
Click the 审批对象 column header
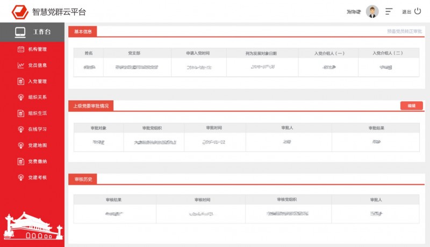click(x=98, y=128)
